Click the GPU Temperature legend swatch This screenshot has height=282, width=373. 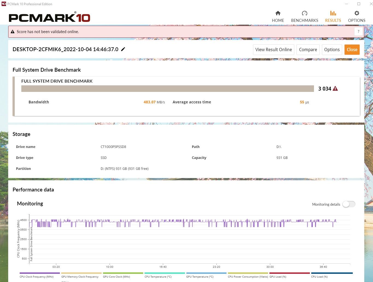(x=206, y=273)
